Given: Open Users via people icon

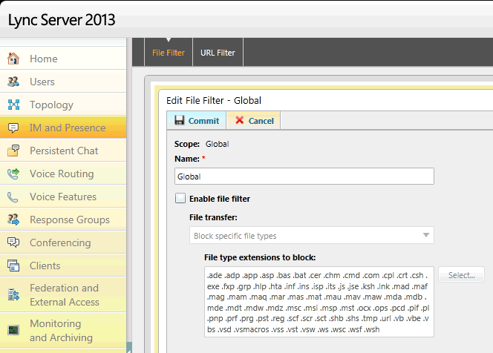Looking at the screenshot, I should click(13, 82).
